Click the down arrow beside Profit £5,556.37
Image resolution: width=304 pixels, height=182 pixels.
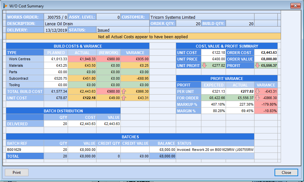[257, 66]
